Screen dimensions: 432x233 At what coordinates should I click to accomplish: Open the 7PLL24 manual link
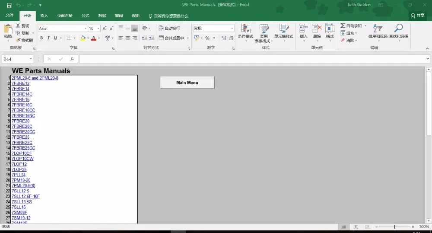click(19, 175)
